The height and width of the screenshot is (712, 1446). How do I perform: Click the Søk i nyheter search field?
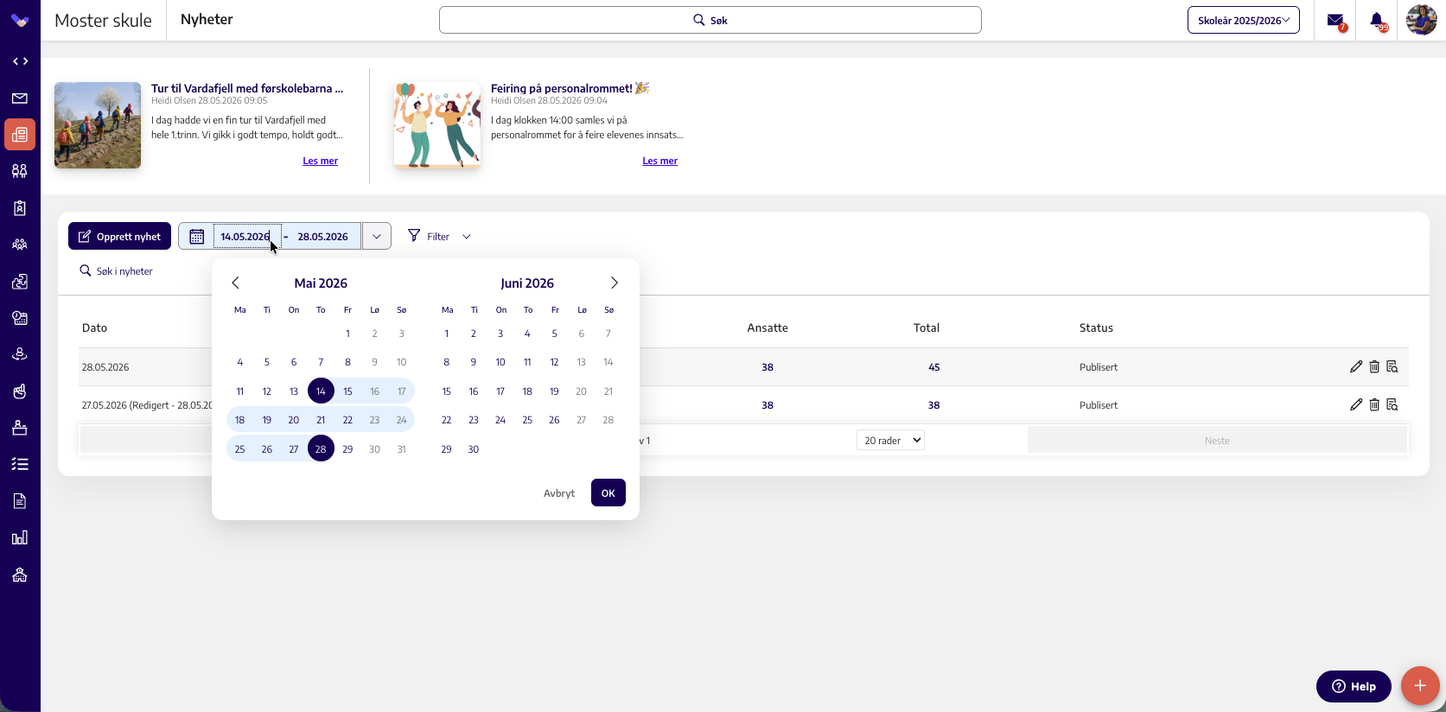coord(125,271)
